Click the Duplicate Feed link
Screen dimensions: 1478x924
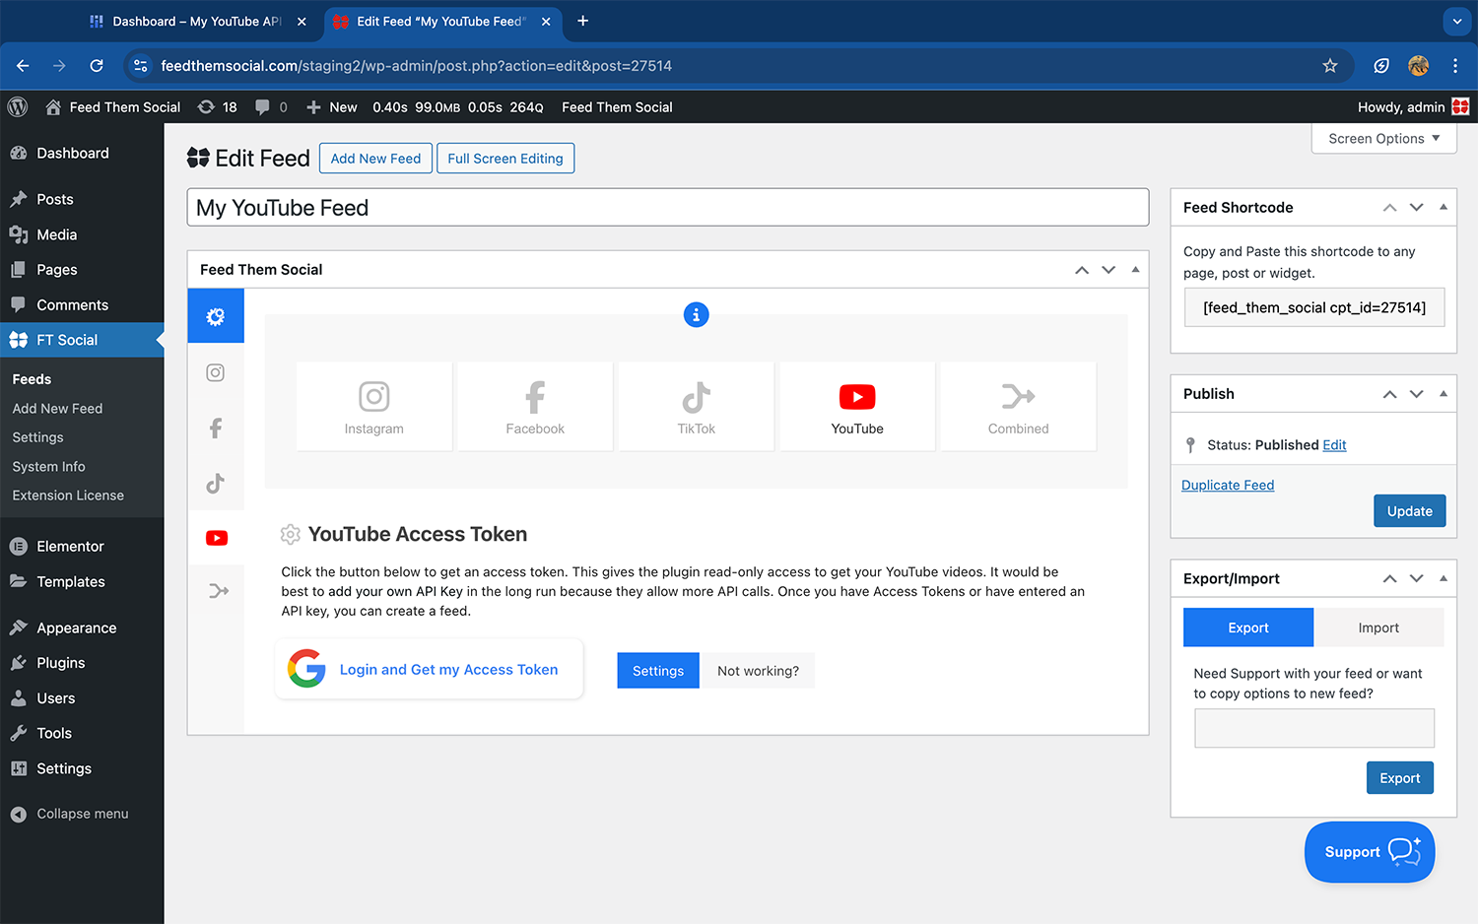(1228, 485)
